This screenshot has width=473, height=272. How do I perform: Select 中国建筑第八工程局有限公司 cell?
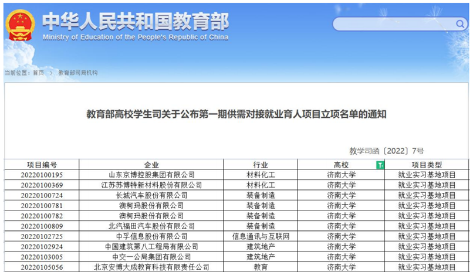[x=151, y=246]
